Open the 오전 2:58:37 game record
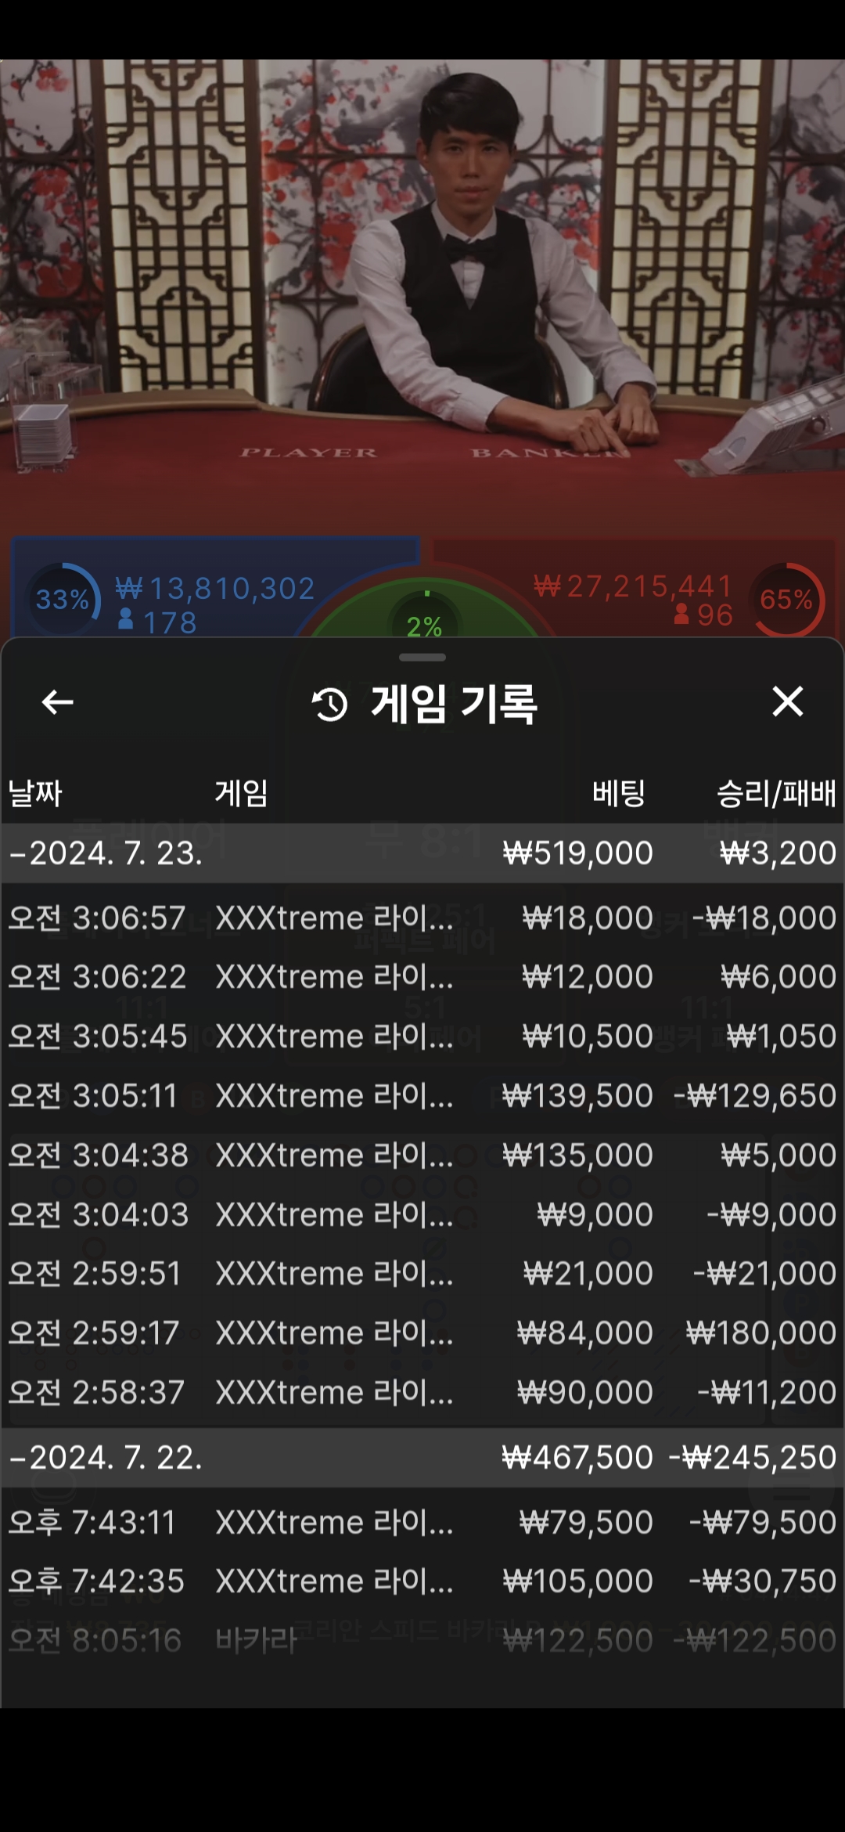This screenshot has width=845, height=1832. (x=422, y=1393)
